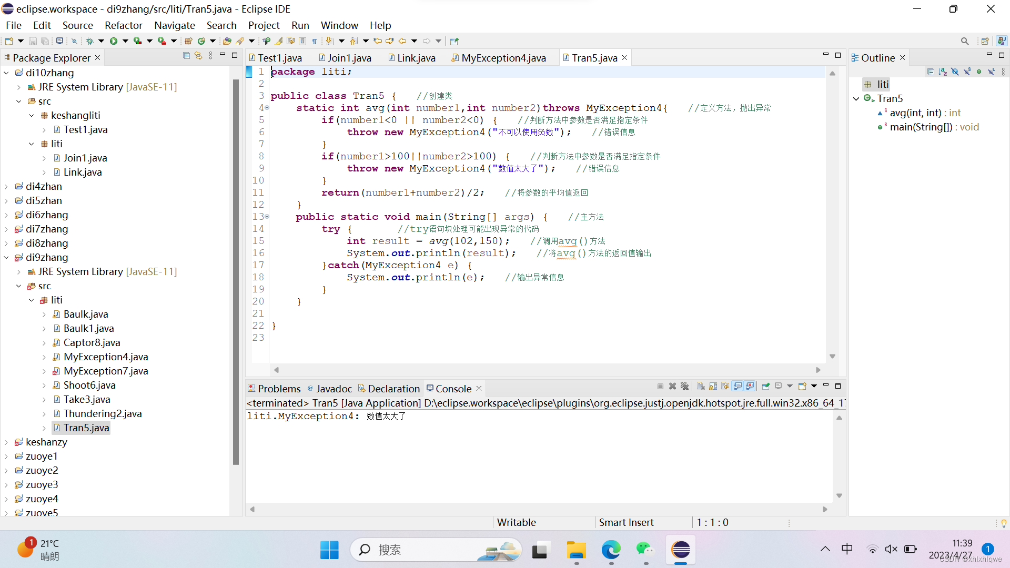Toggle alphabetical Sort in Outline view
The width and height of the screenshot is (1010, 568).
[943, 72]
